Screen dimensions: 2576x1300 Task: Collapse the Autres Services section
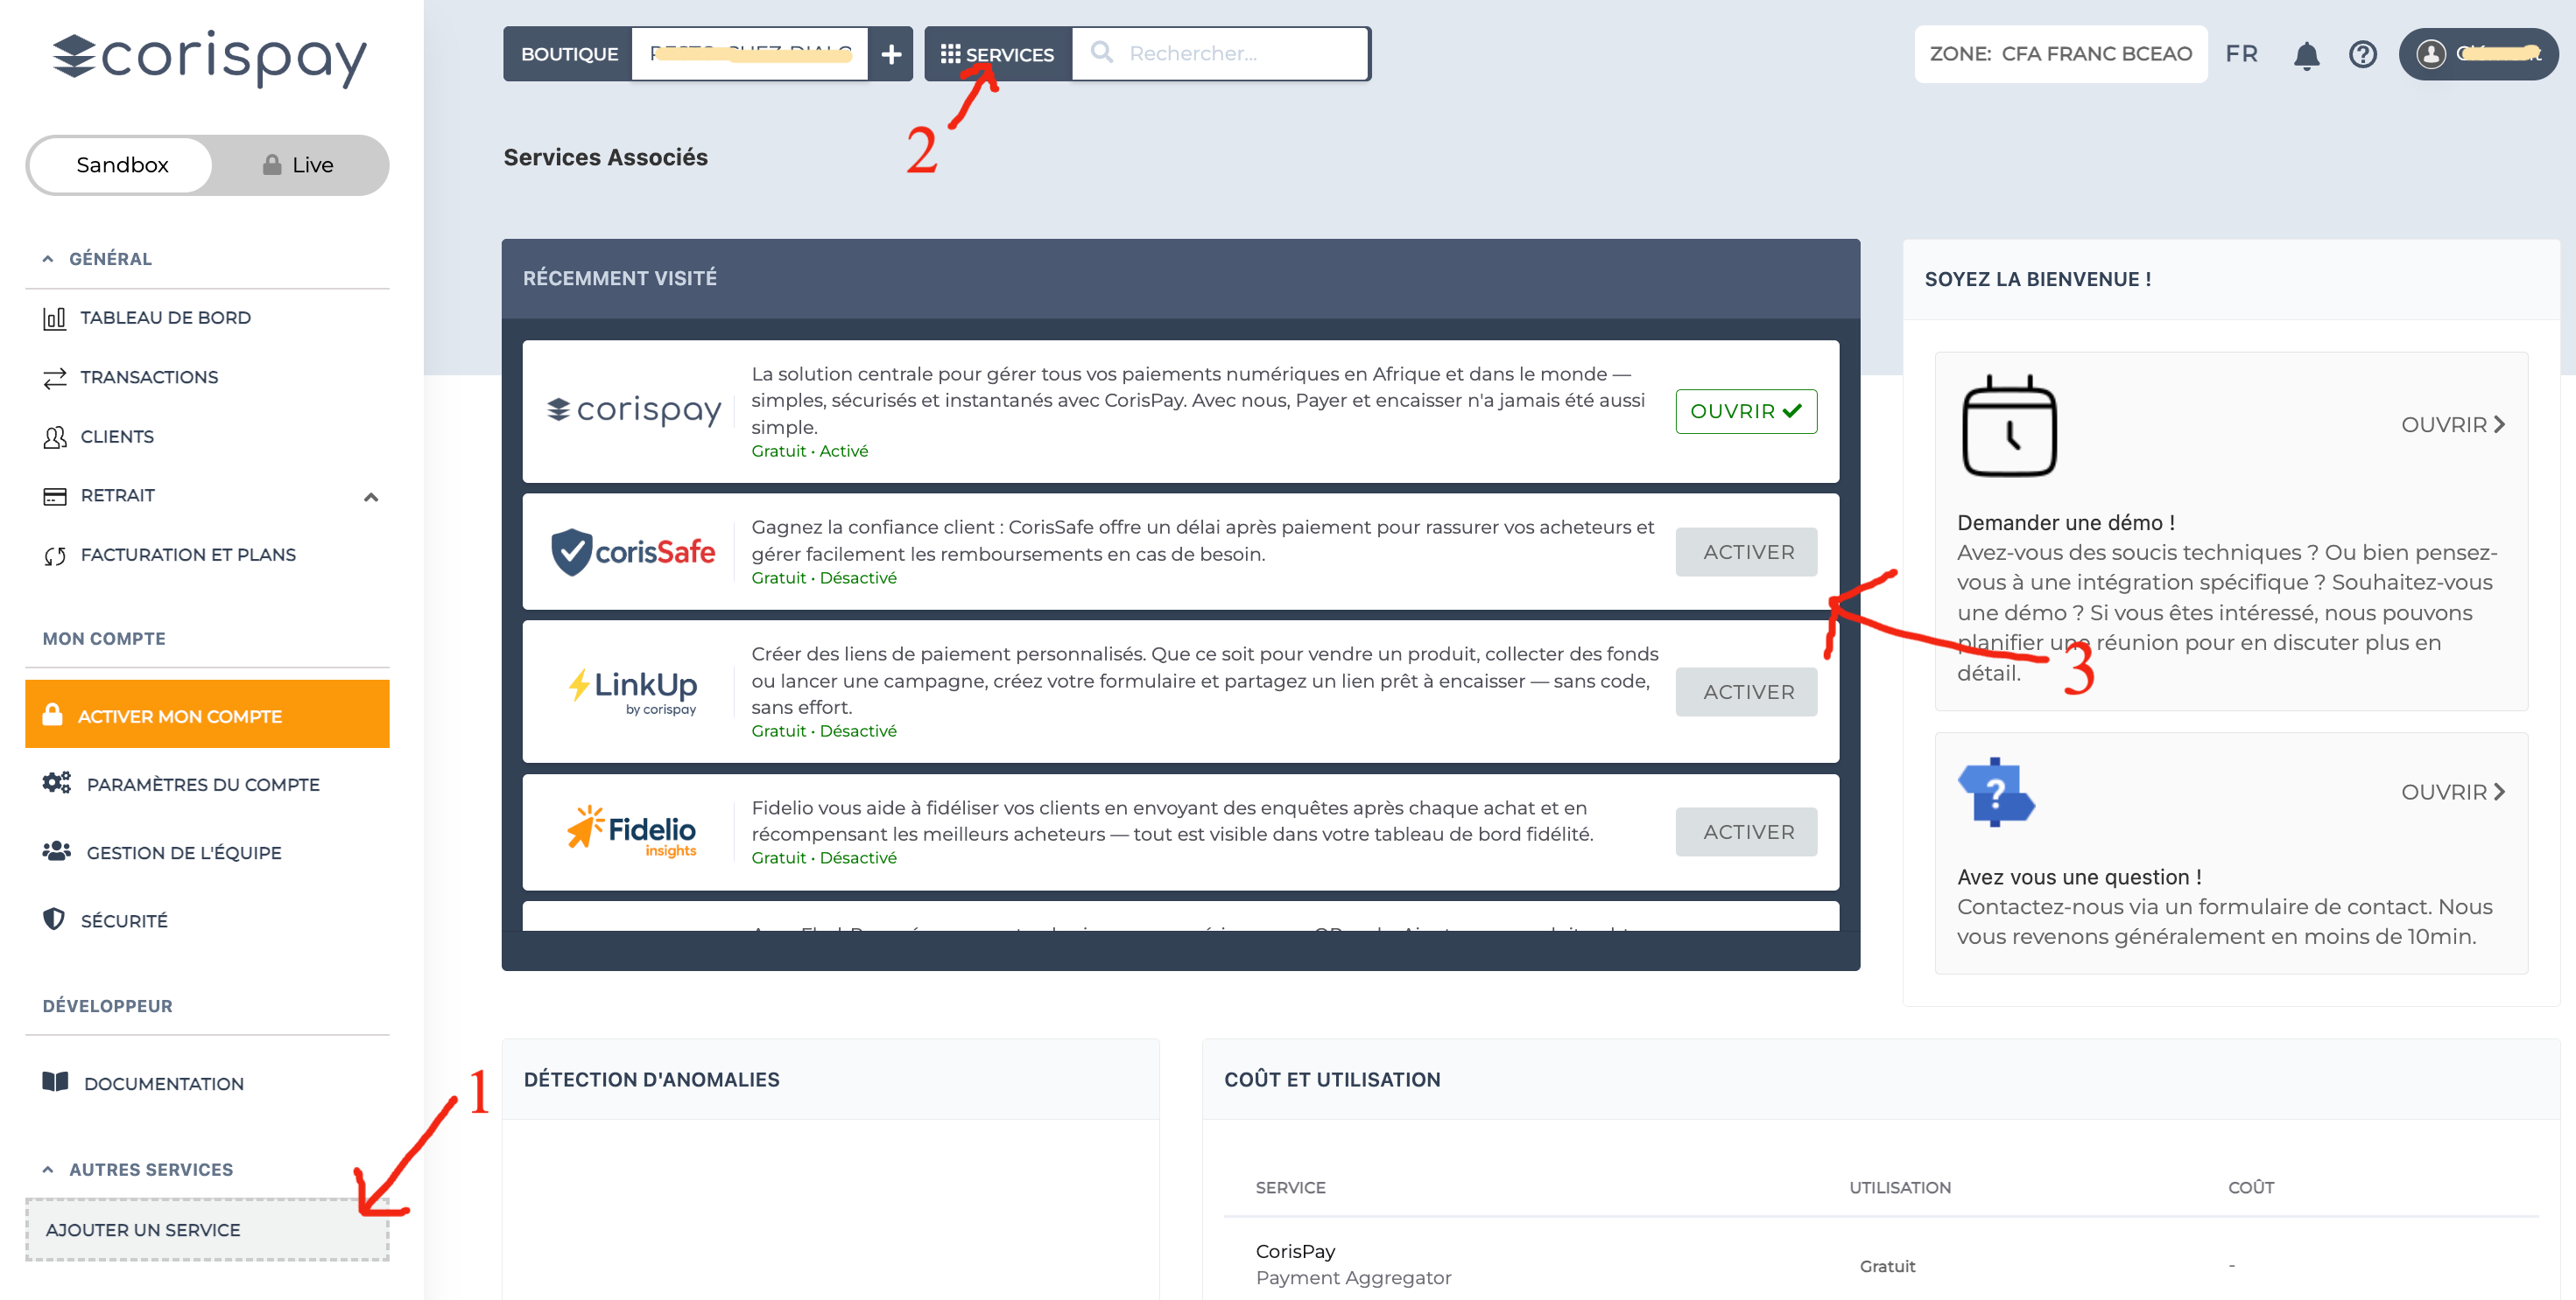point(47,1169)
